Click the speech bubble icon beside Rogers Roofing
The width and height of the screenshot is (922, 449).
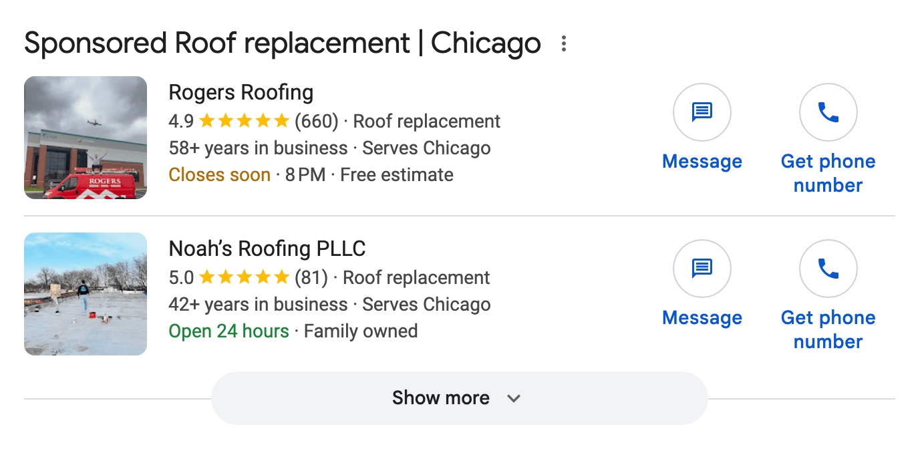pos(702,112)
